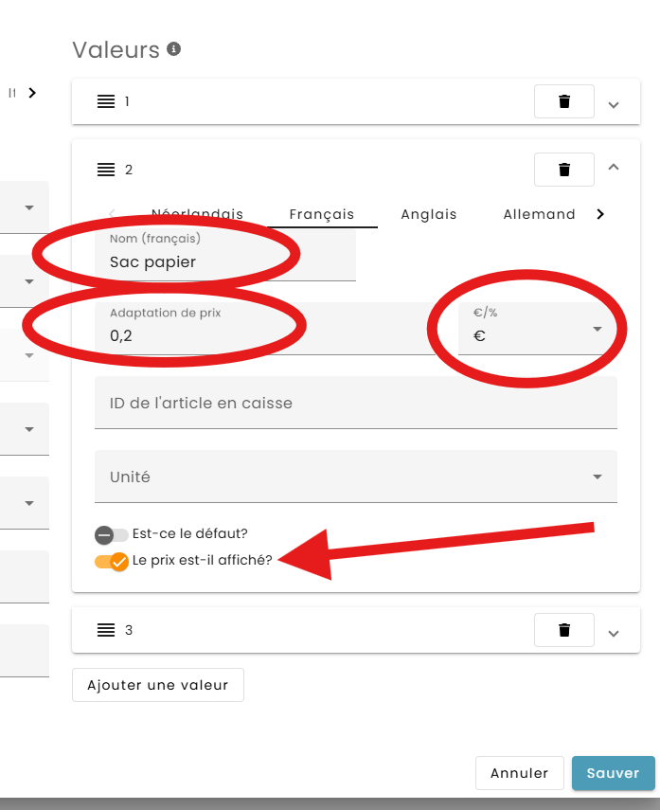This screenshot has width=660, height=810.
Task: Delete value 2 with its trash icon
Action: click(x=564, y=170)
